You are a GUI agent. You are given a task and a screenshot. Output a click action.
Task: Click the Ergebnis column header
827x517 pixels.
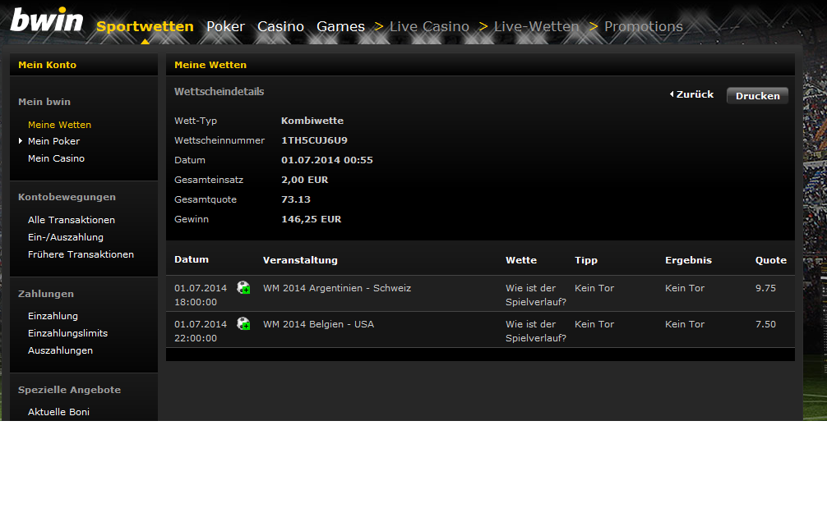(688, 260)
